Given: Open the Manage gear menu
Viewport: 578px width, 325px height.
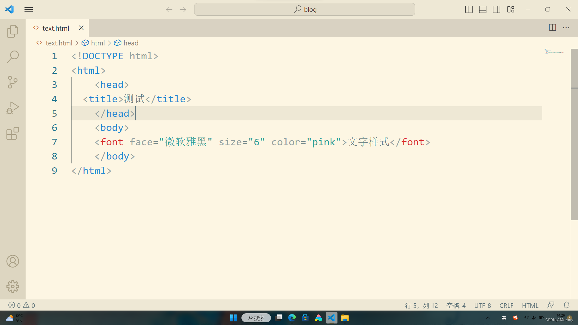Looking at the screenshot, I should coord(13,286).
